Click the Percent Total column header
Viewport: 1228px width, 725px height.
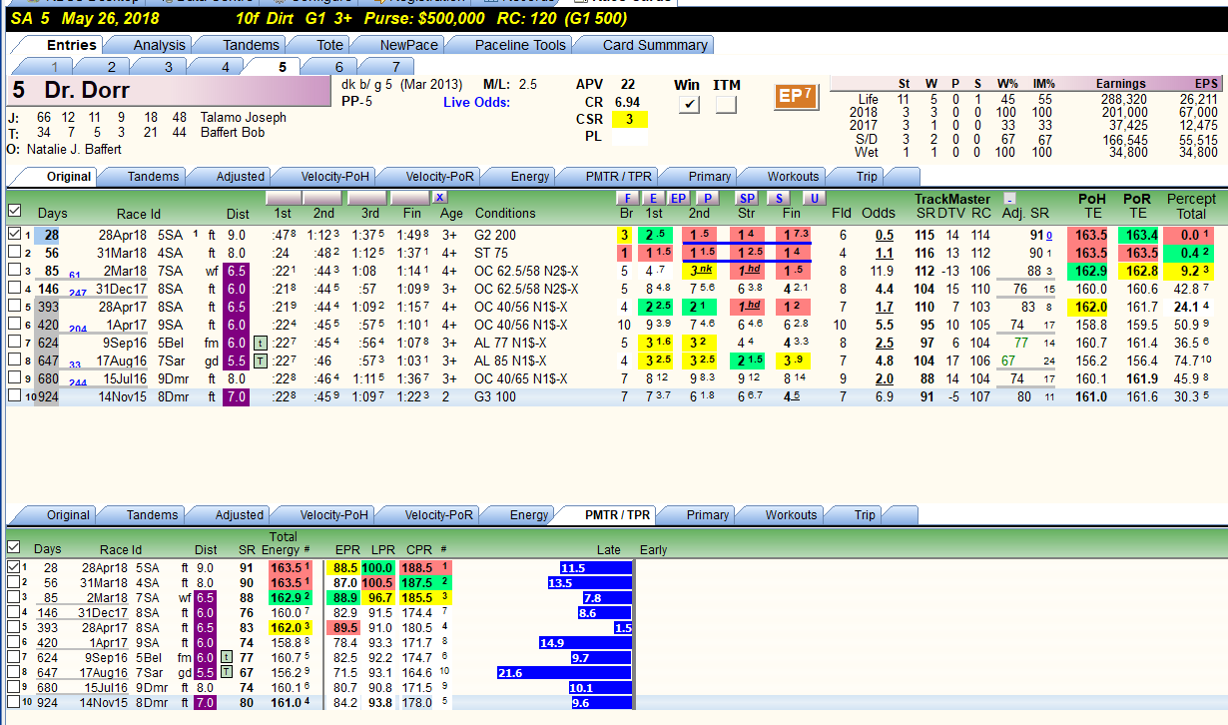tap(1191, 206)
